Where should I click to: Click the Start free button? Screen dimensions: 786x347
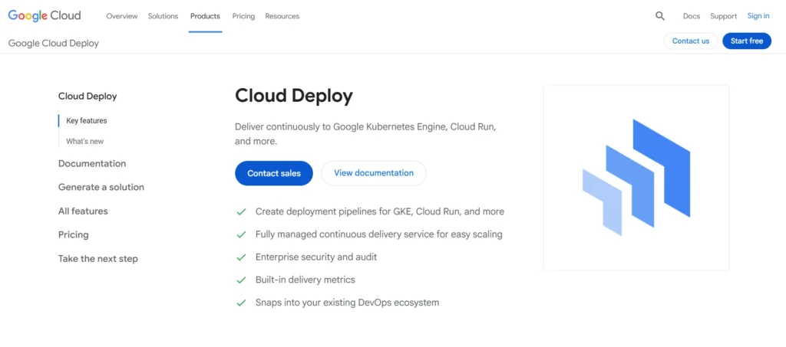(747, 41)
